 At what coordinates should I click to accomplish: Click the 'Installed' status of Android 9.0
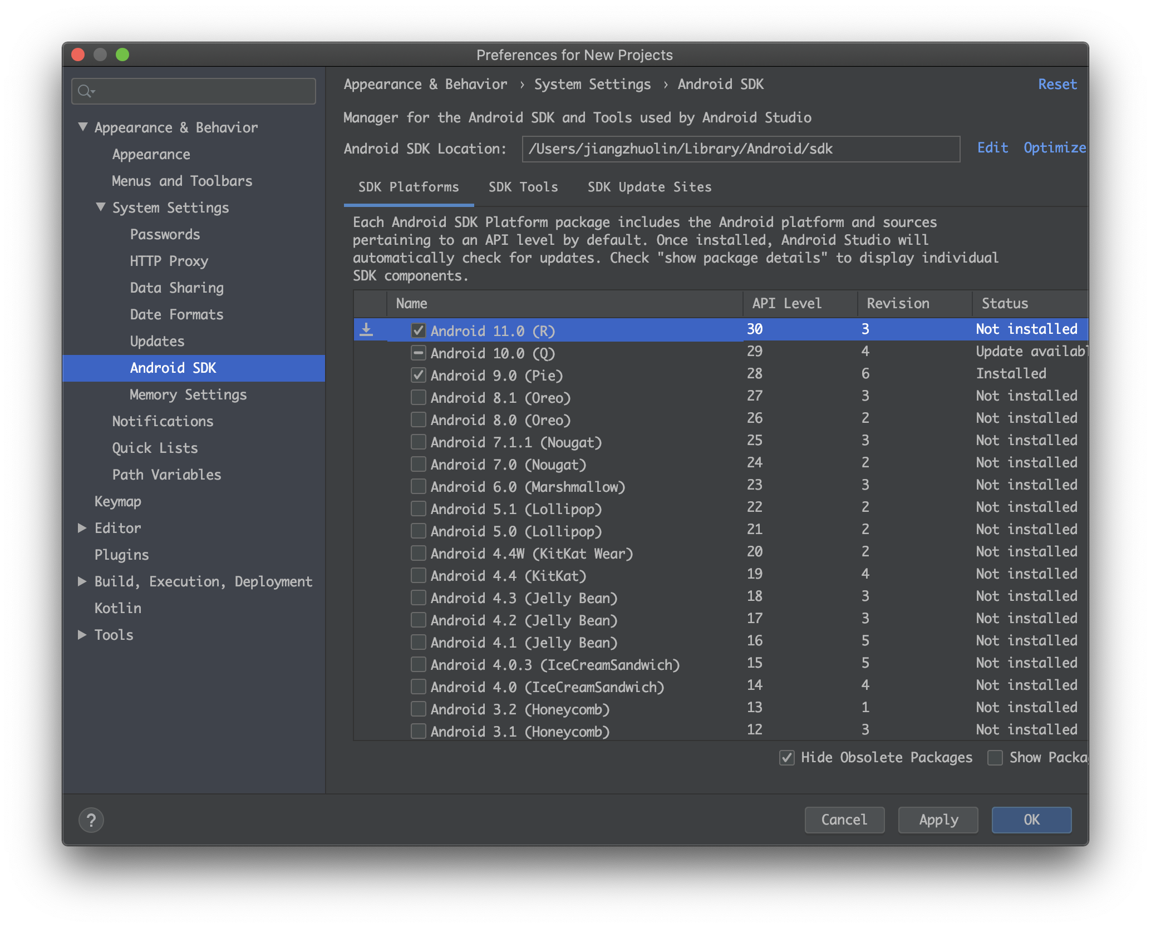coord(1011,373)
